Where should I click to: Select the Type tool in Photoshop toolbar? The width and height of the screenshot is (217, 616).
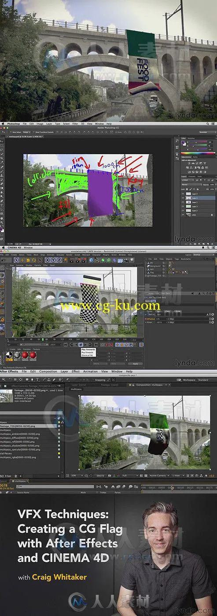[x=2, y=205]
